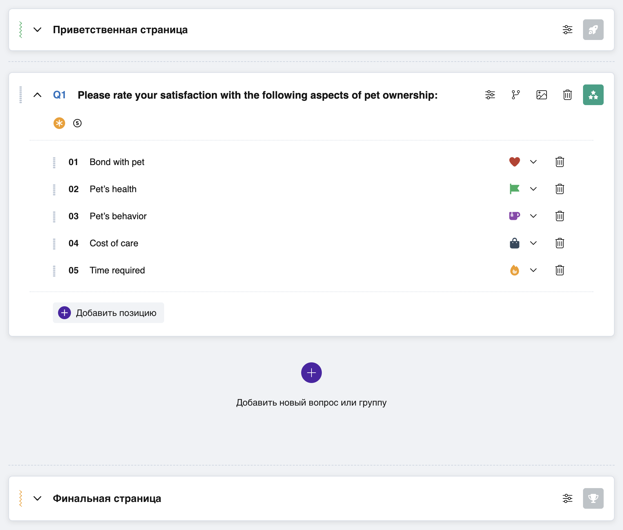
Task: Edit the Cost of care label
Action: [x=114, y=243]
